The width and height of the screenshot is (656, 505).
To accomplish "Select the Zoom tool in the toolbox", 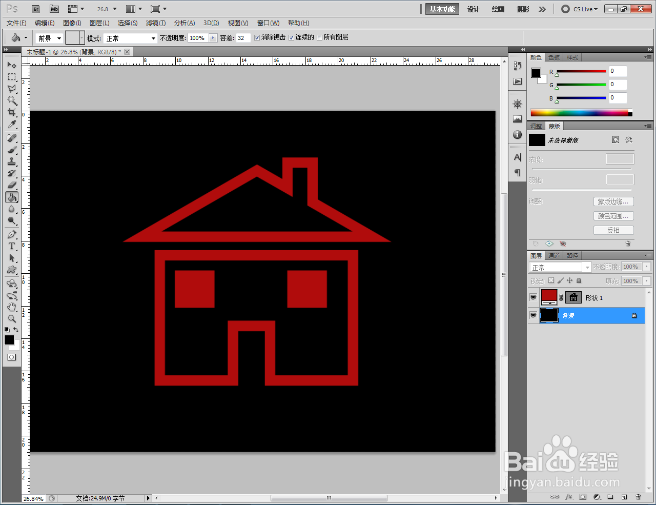I will point(12,318).
